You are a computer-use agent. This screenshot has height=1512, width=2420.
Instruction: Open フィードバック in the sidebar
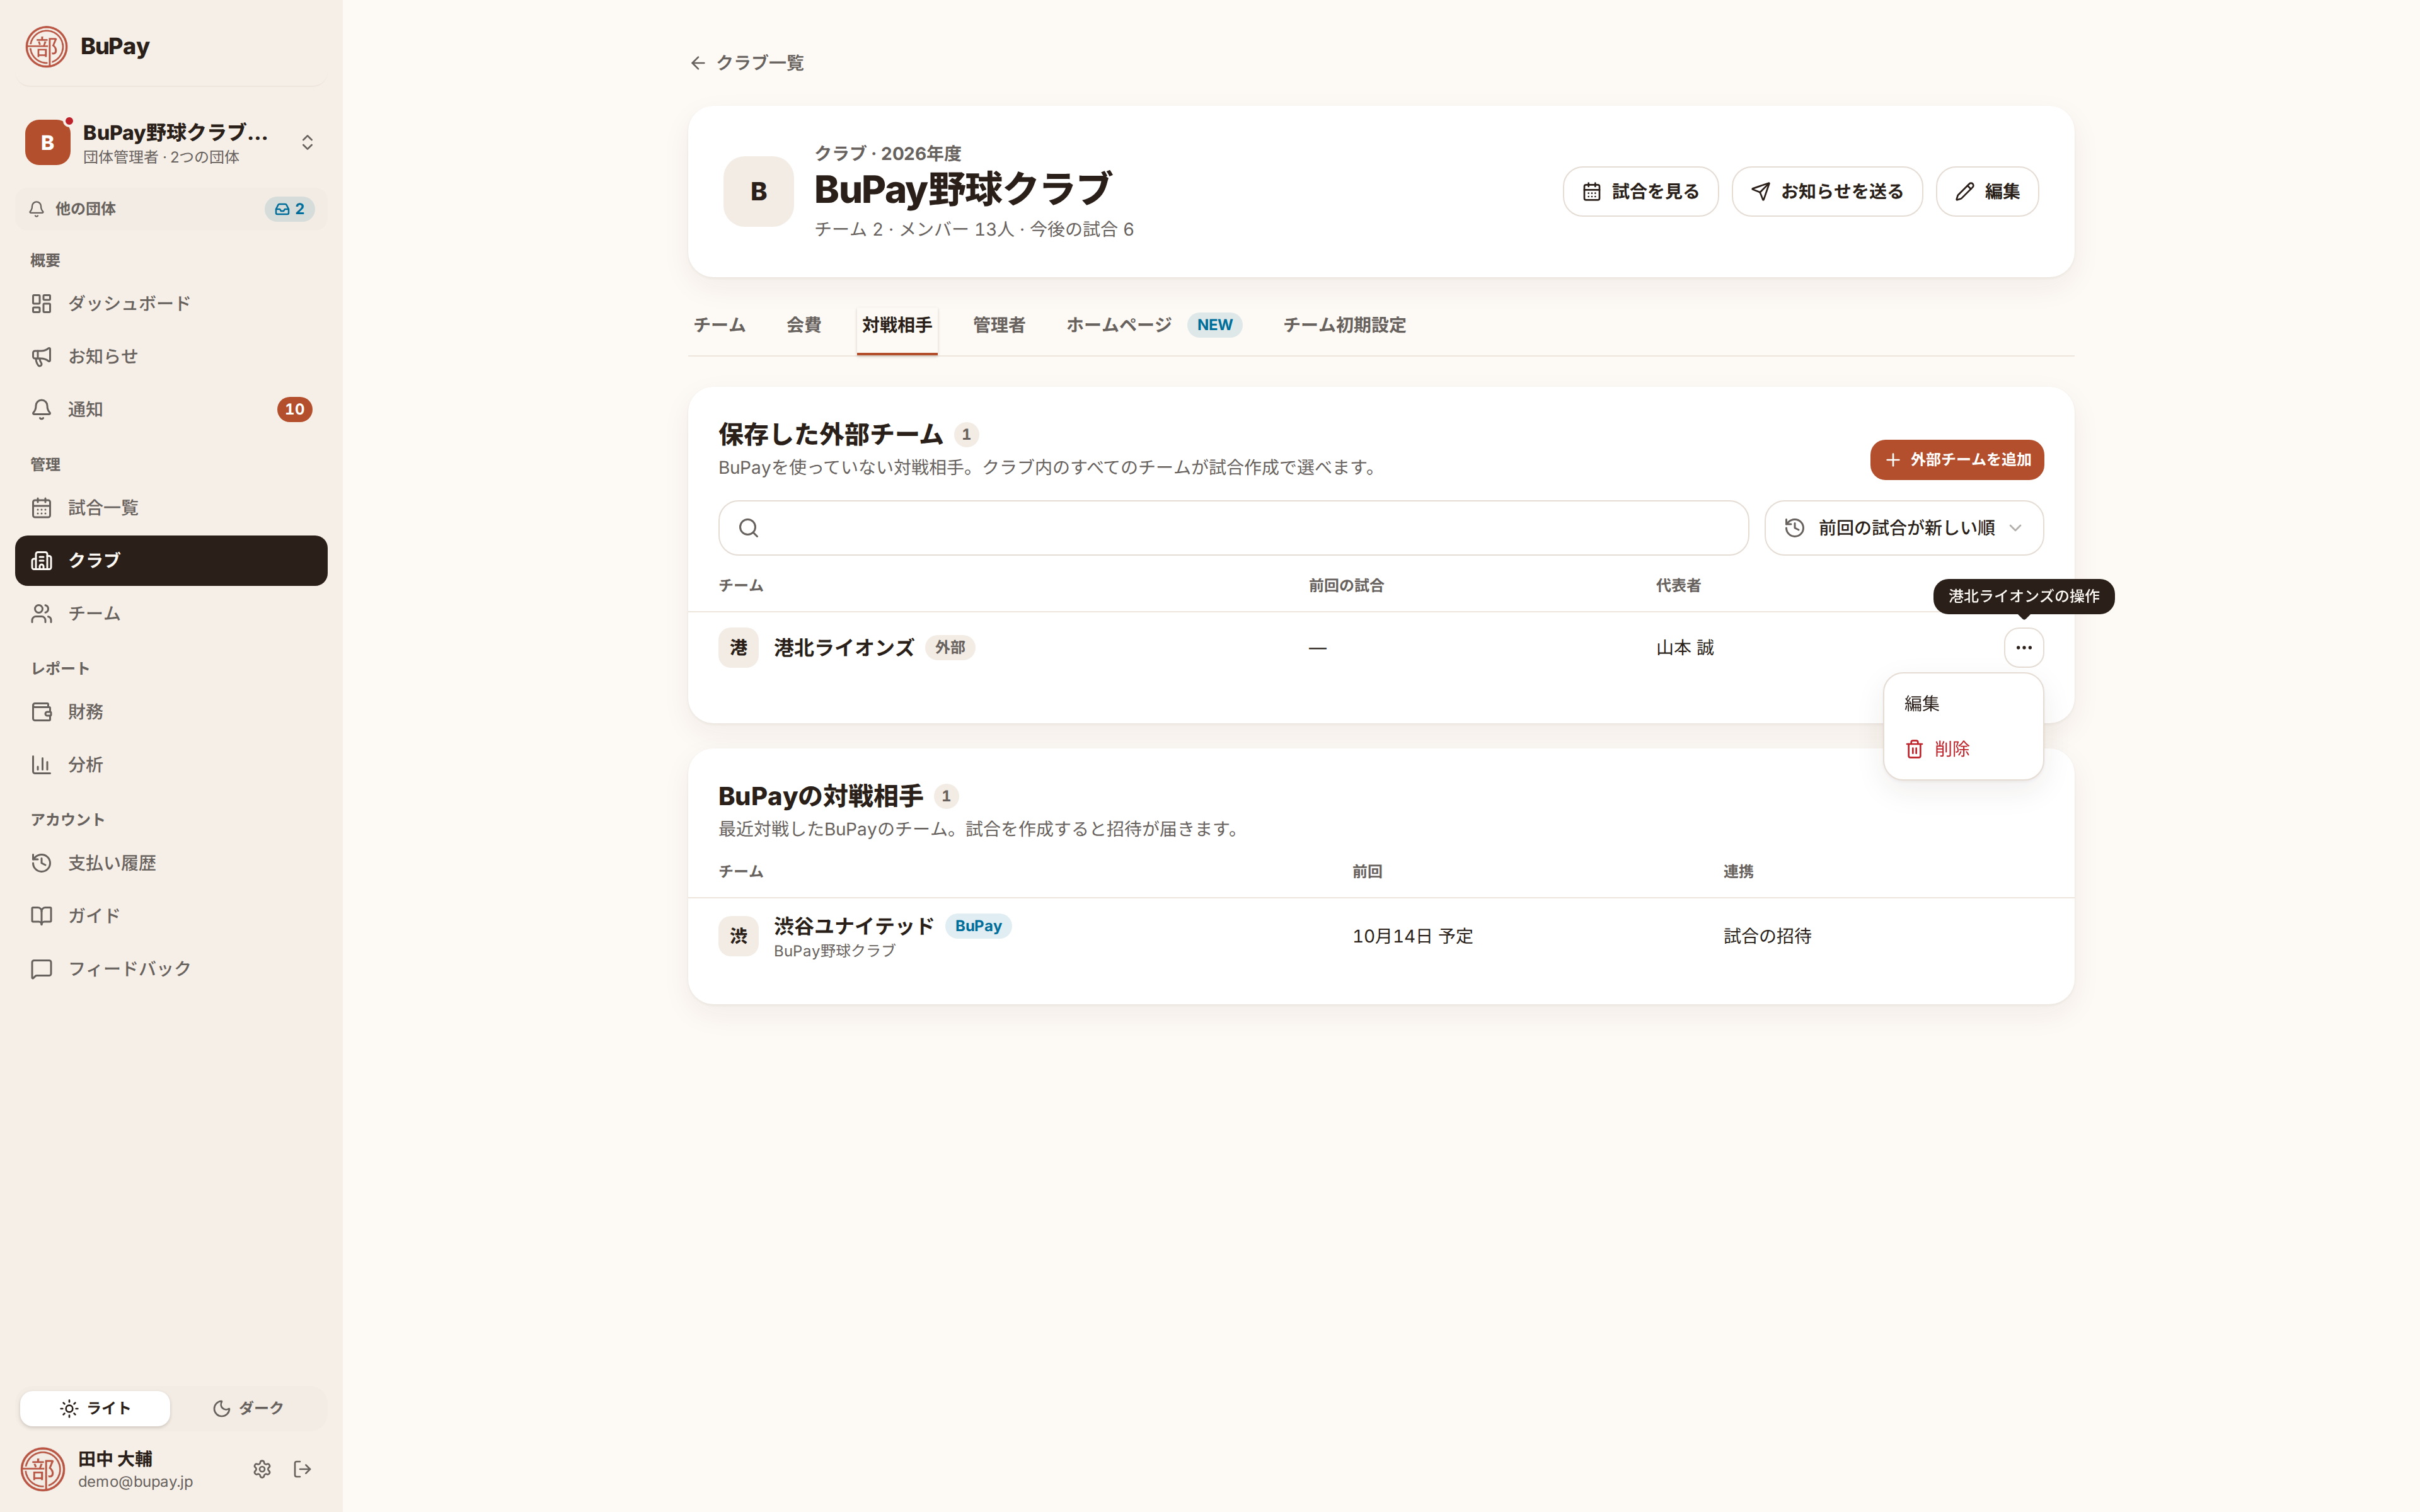coord(171,969)
